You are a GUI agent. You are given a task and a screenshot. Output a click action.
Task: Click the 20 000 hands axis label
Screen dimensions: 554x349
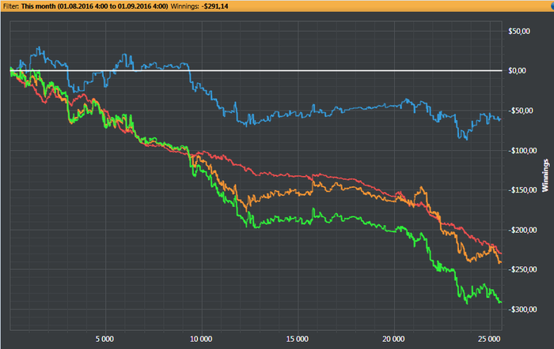(393, 339)
